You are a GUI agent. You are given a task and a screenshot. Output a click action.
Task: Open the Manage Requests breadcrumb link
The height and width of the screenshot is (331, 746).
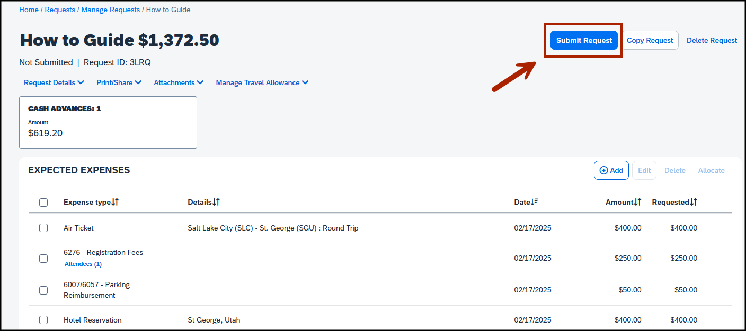(111, 10)
